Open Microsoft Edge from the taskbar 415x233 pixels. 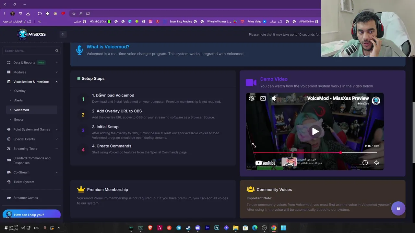point(255,228)
